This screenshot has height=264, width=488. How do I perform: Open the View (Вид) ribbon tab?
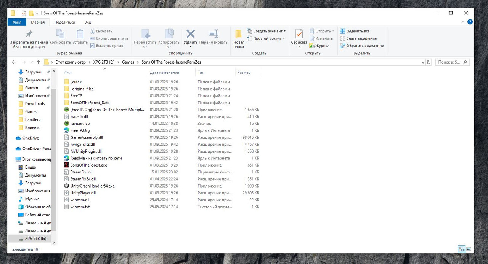pyautogui.click(x=88, y=22)
